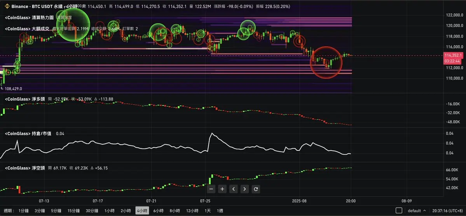Zoom out the chart with minus button
This screenshot has height=216, width=466.
pos(211,189)
